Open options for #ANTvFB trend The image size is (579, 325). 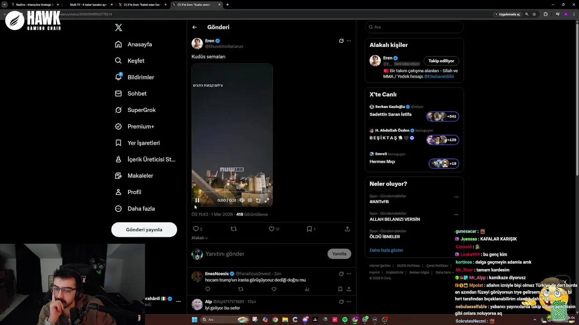(456, 197)
